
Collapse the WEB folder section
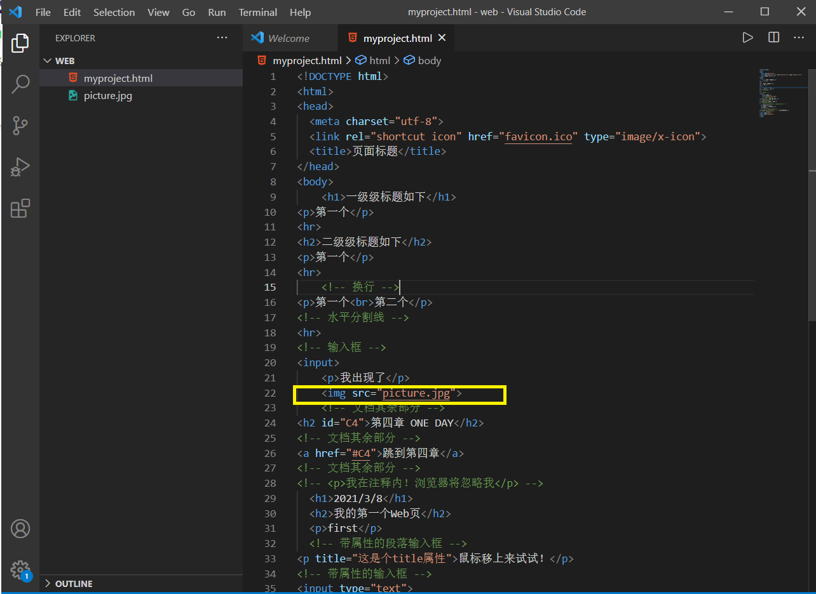141,61
